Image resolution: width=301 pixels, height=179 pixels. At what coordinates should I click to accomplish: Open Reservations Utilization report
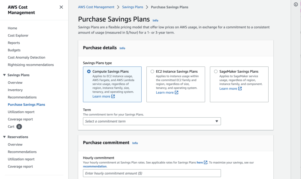(21, 159)
